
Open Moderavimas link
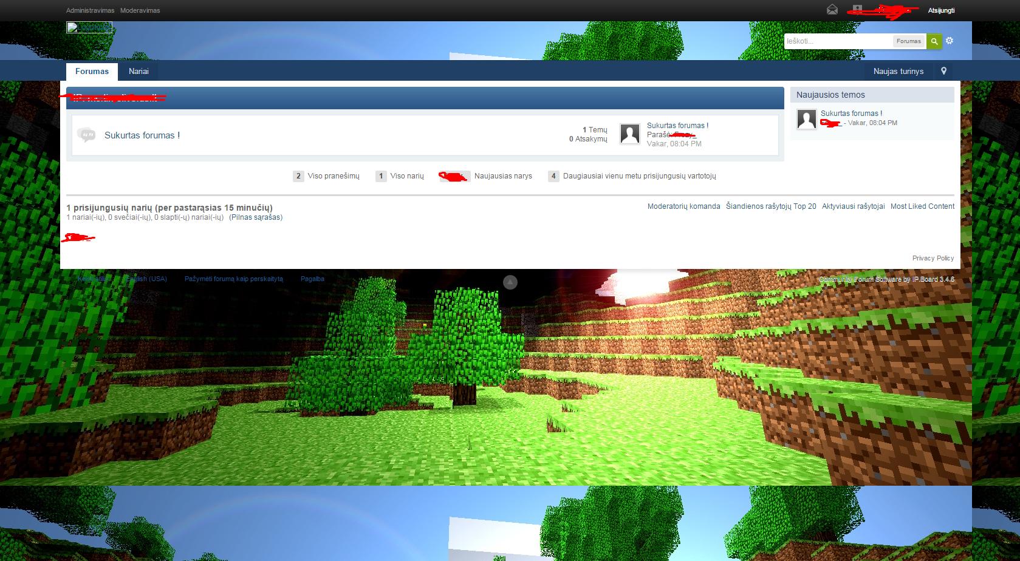coord(140,10)
